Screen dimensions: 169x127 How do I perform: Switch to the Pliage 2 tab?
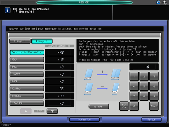tap(42, 41)
